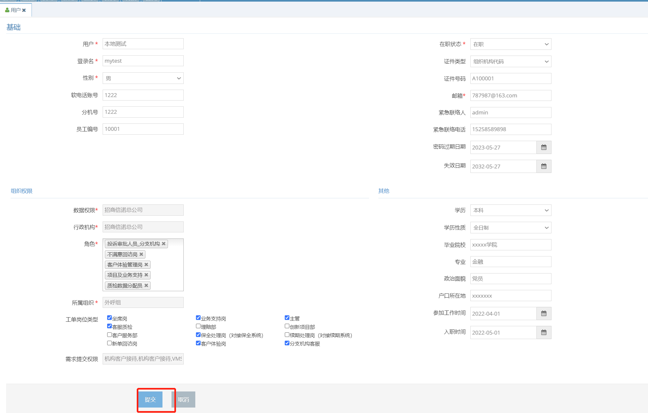Close the 用户 tab
The image size is (648, 413).
tap(24, 10)
